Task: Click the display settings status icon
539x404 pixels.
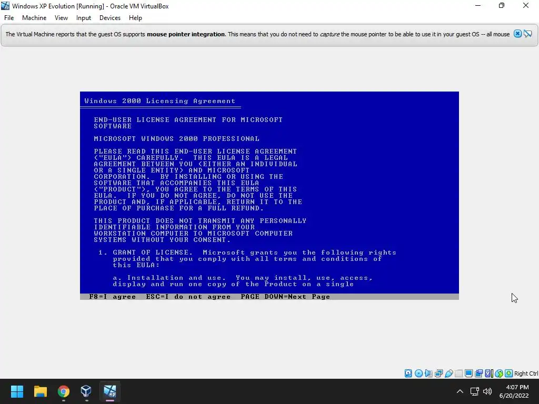Action: tap(468, 373)
